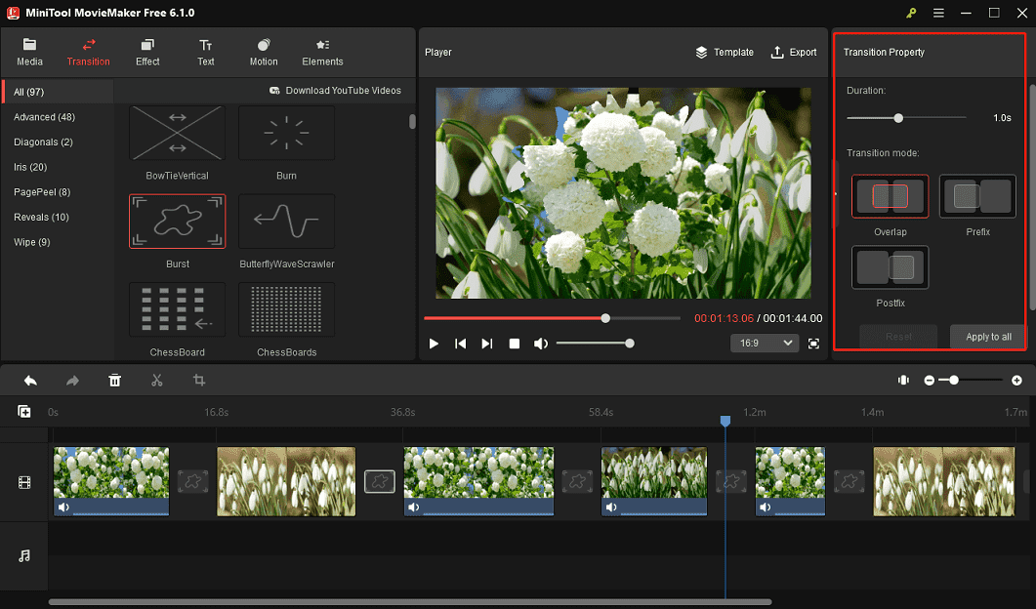This screenshot has width=1036, height=609.
Task: Open the hamburger menu in title bar
Action: click(x=938, y=13)
